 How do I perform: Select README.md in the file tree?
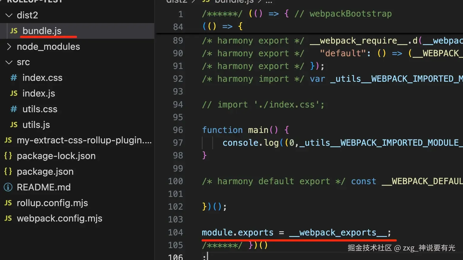[44, 187]
